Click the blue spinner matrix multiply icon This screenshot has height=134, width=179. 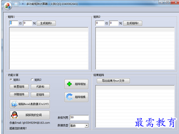coord(69,97)
